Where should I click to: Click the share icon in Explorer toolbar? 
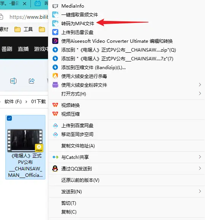(32, 81)
